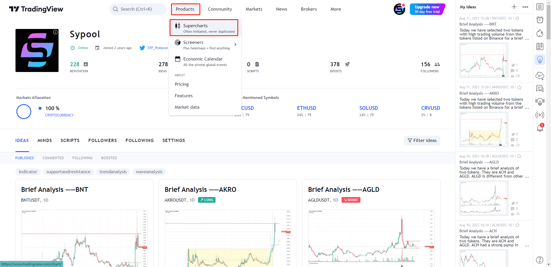Viewport: 551px width, 267px height.
Task: Switch to the FOLLOWERS tab
Action: [102, 141]
